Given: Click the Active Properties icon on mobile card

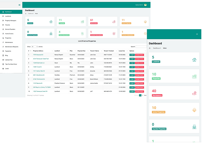Looking at the screenshot, I should point(194,110).
